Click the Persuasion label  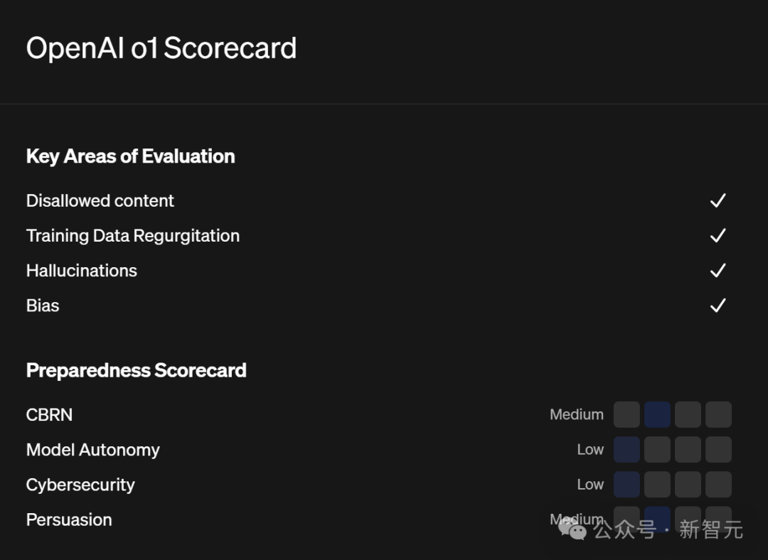pyautogui.click(x=69, y=520)
